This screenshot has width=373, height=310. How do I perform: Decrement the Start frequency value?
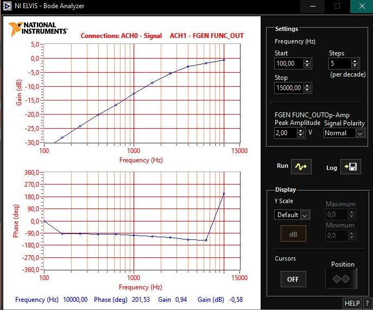[x=307, y=66]
